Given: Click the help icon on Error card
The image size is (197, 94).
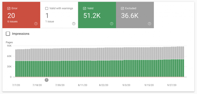Looking at the screenshot, I should pos(36,24).
